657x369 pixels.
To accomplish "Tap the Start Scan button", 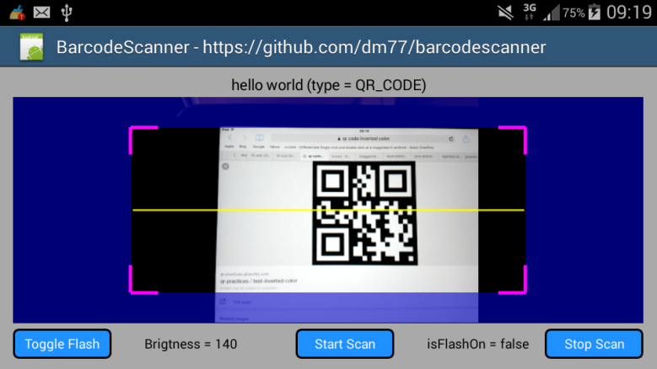I will tap(344, 344).
